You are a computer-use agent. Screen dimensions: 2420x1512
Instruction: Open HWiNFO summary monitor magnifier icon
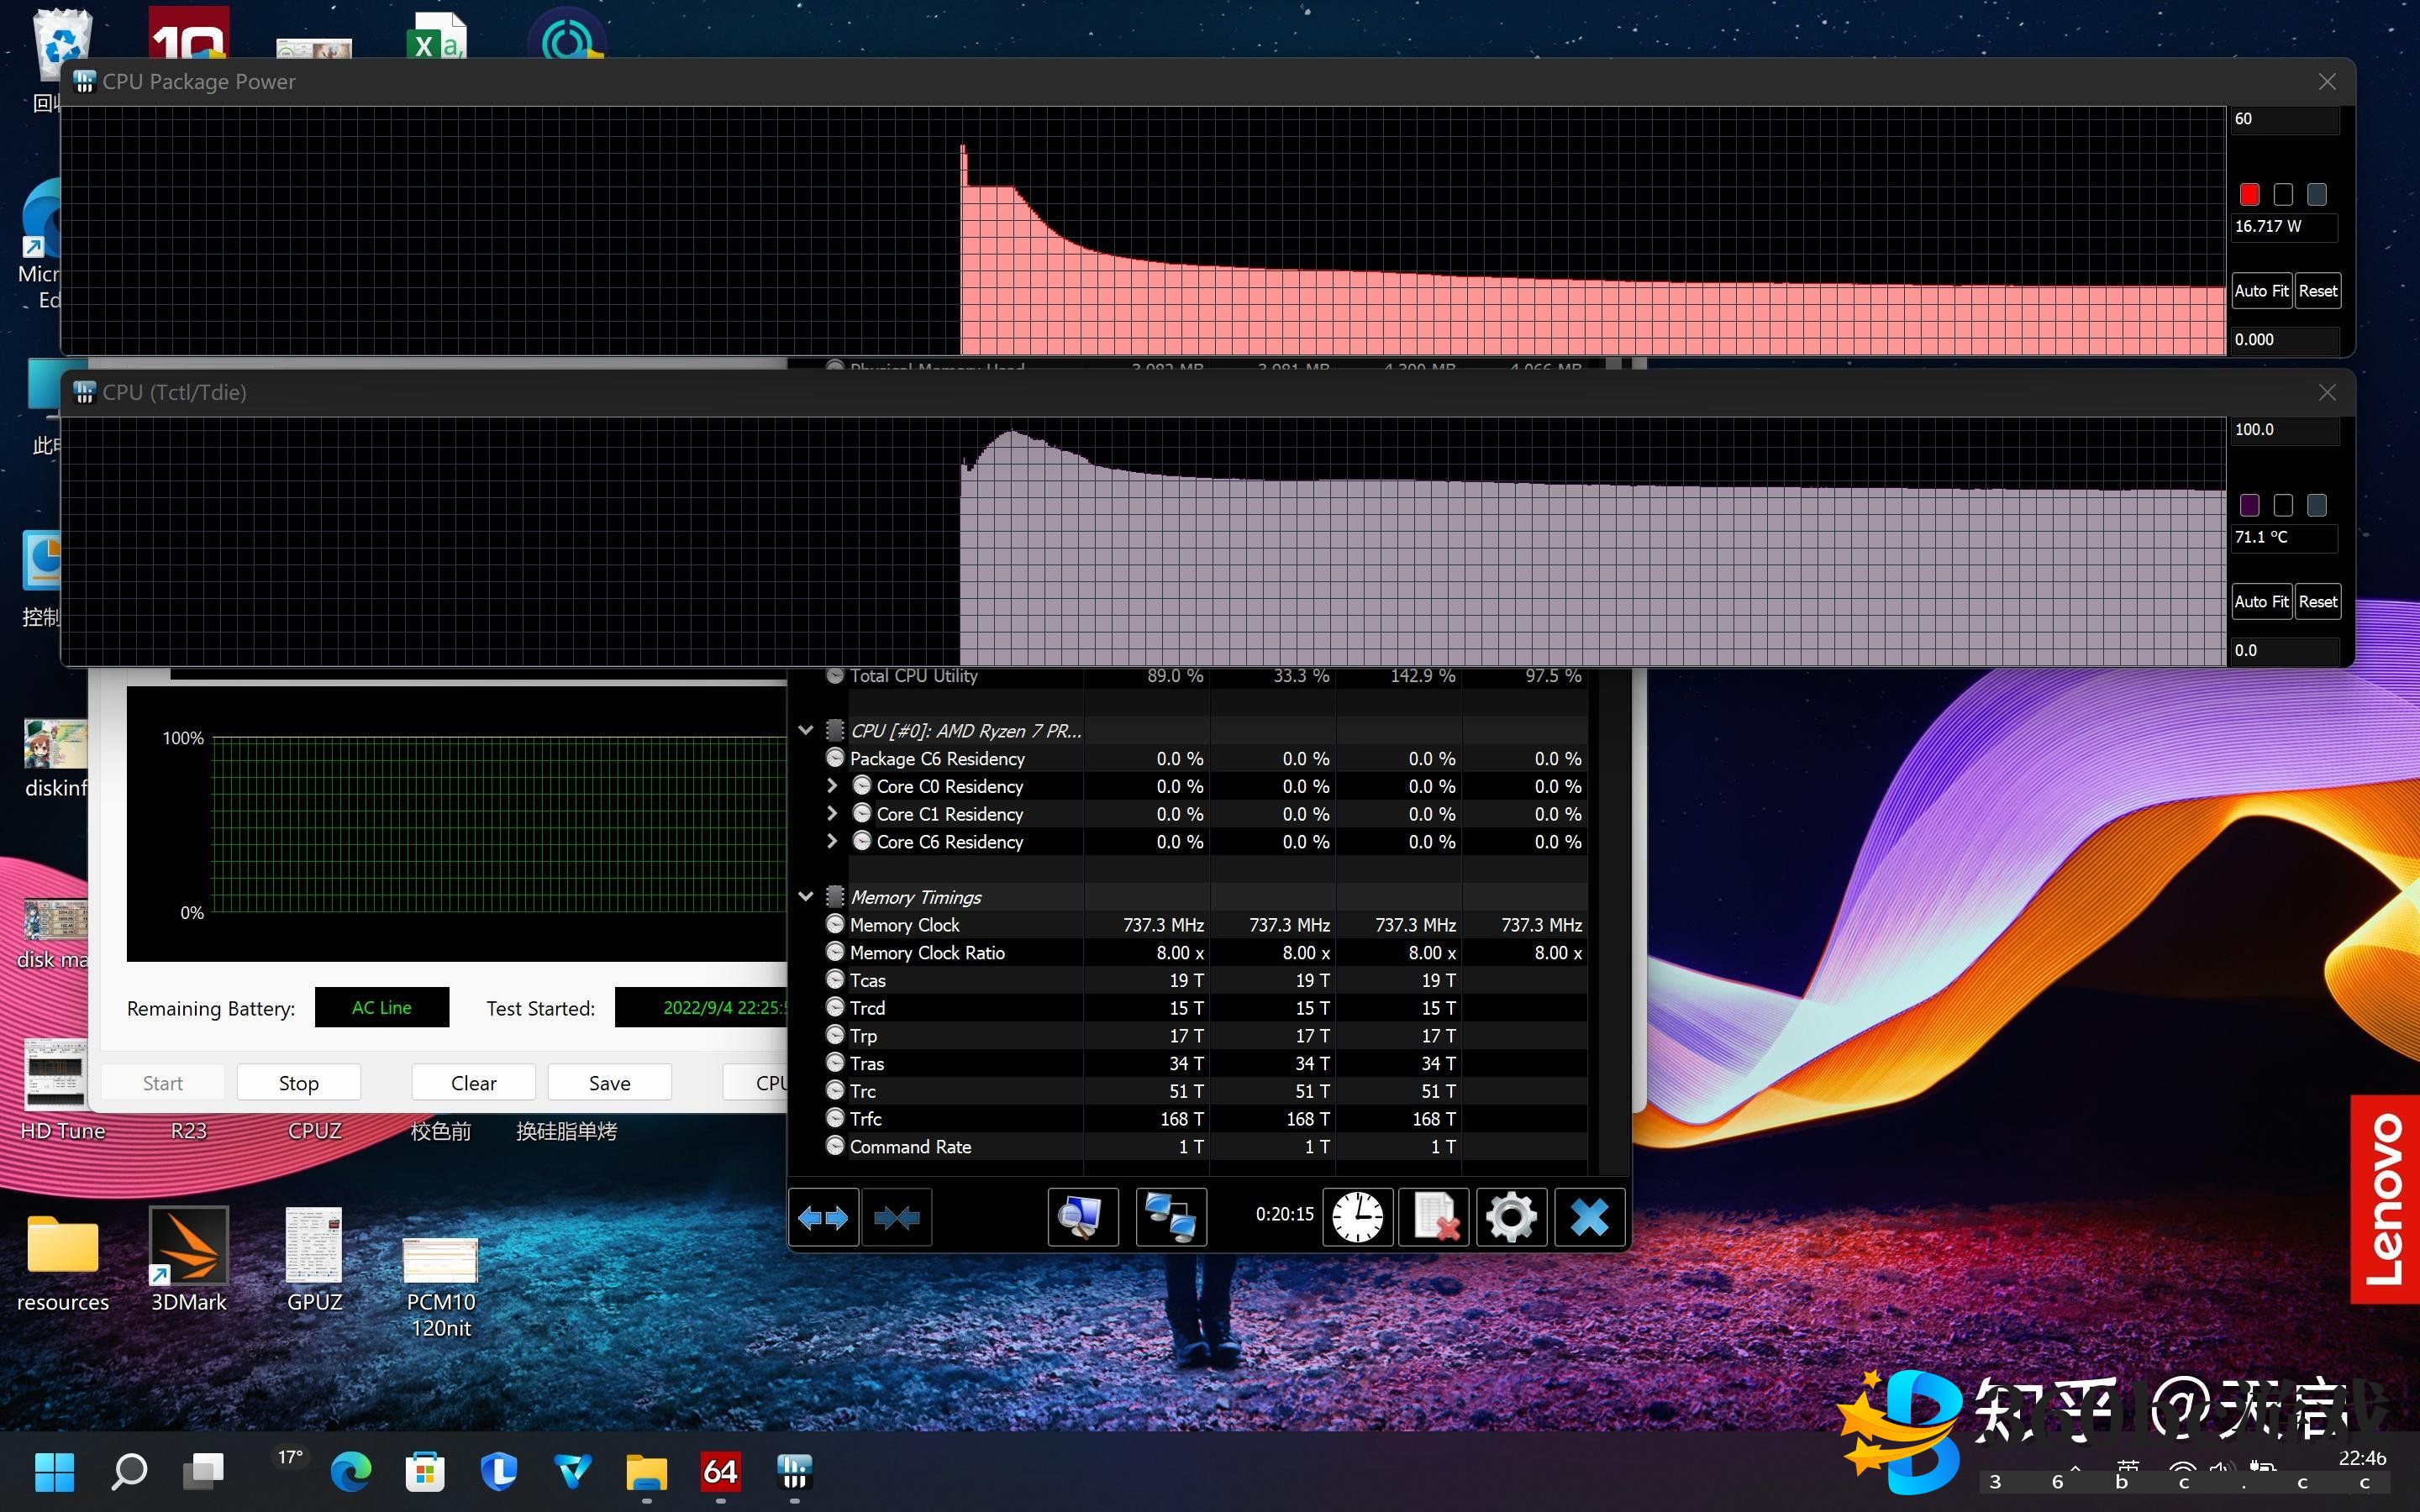click(1082, 1217)
